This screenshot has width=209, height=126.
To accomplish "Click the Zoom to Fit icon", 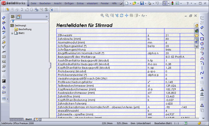I will pos(102,16).
